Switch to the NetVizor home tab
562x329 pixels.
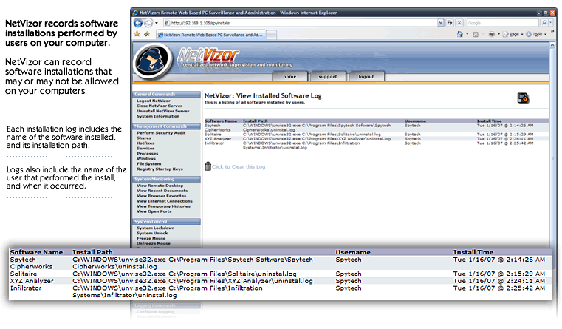tap(289, 76)
